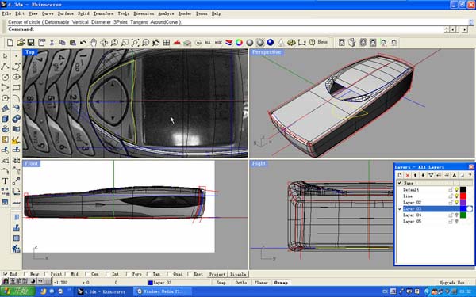Click the Rotate view icon
This screenshot has width=476, height=297.
(x=104, y=43)
